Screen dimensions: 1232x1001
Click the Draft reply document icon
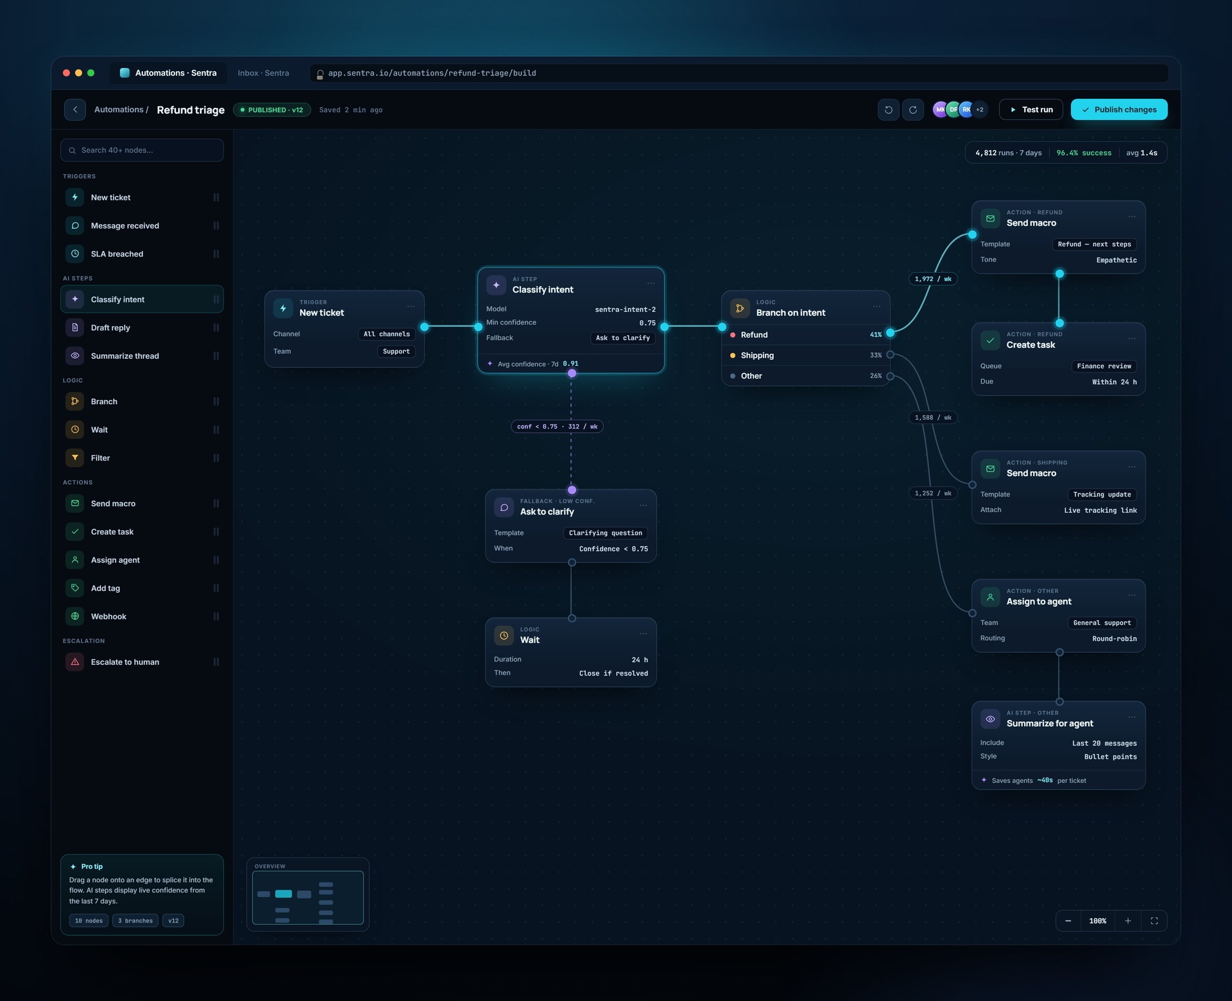75,327
